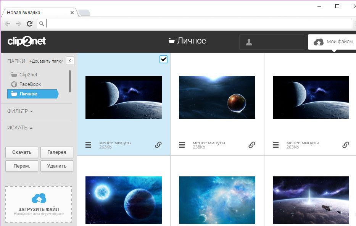Open the glowing star and dark planet thumbnail
Image resolution: width=356 pixels, height=226 pixels.
(x=124, y=200)
